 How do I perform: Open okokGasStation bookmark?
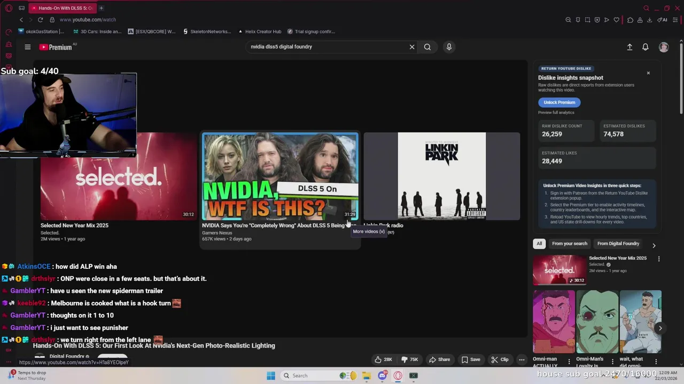[41, 31]
